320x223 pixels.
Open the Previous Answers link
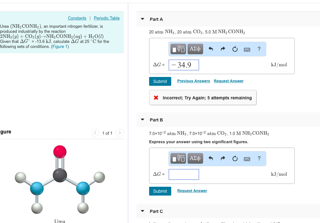click(x=193, y=81)
